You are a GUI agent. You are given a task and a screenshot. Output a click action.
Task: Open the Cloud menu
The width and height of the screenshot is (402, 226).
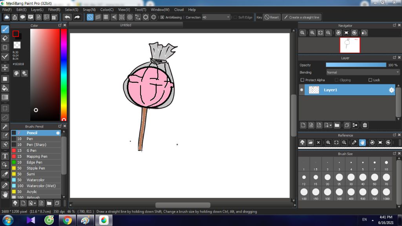179,9
